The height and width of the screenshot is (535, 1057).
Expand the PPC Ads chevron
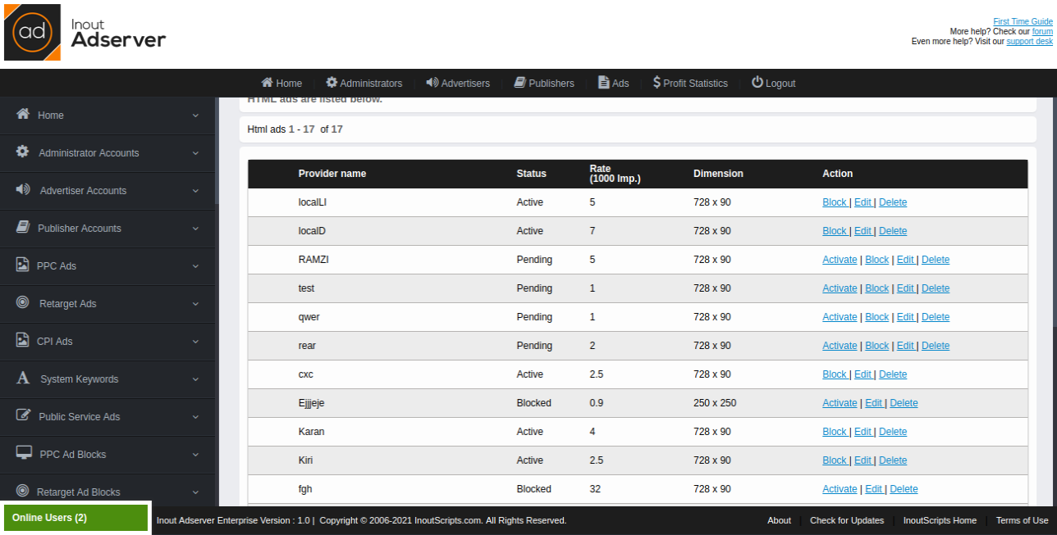tap(195, 266)
